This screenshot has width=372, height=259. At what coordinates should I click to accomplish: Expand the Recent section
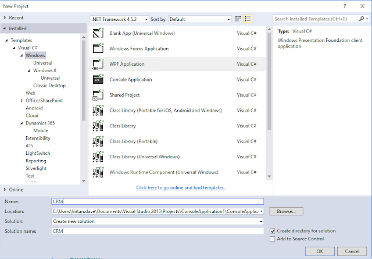[5, 17]
